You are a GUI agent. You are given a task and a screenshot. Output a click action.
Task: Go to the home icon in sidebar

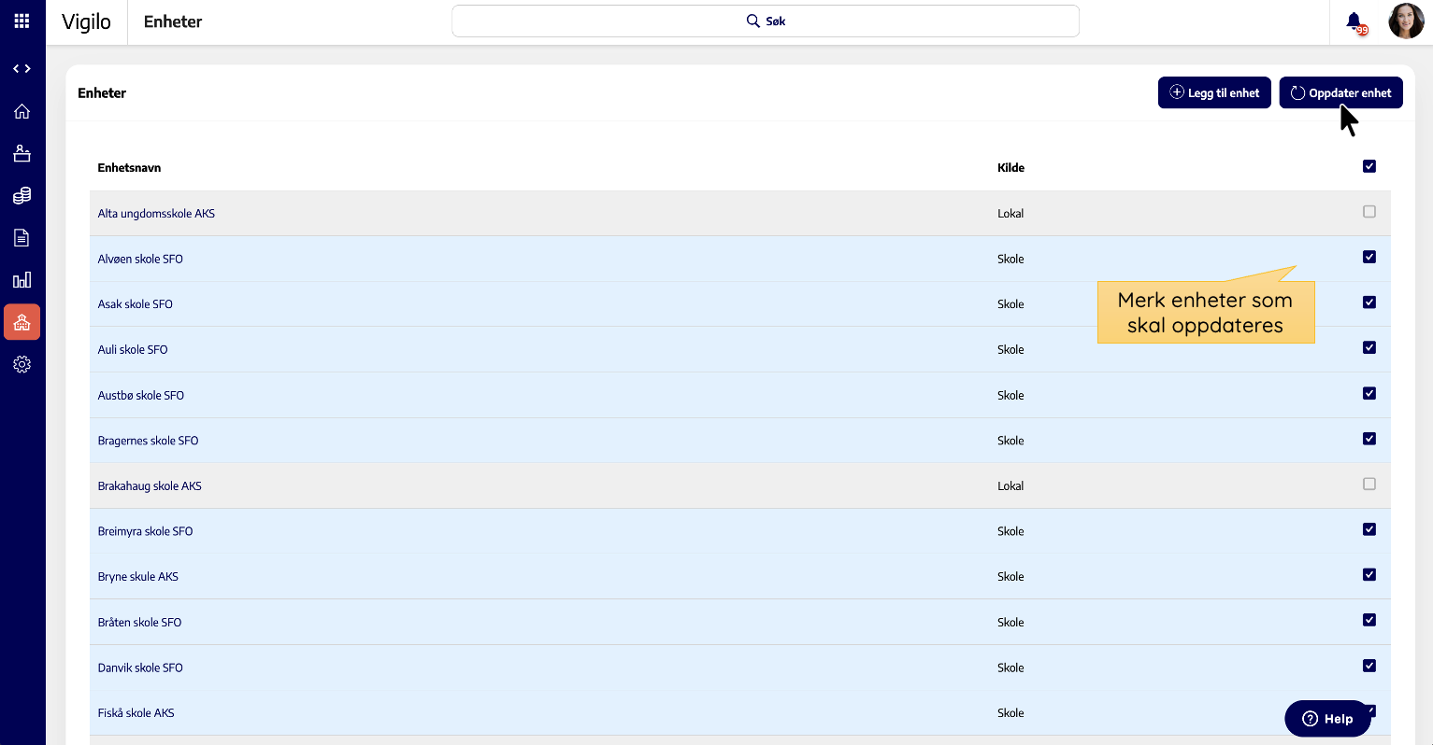pos(21,112)
